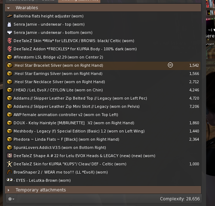Select Heol Star Necklace Silver item

(103, 82)
